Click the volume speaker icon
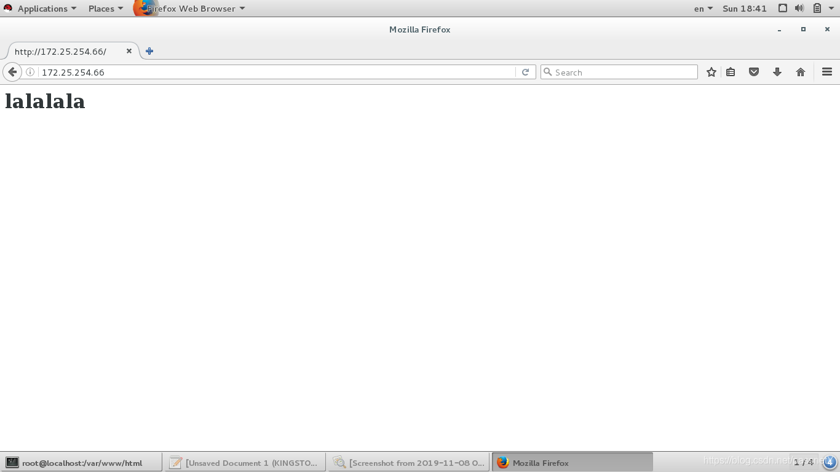The image size is (840, 472). tap(799, 9)
